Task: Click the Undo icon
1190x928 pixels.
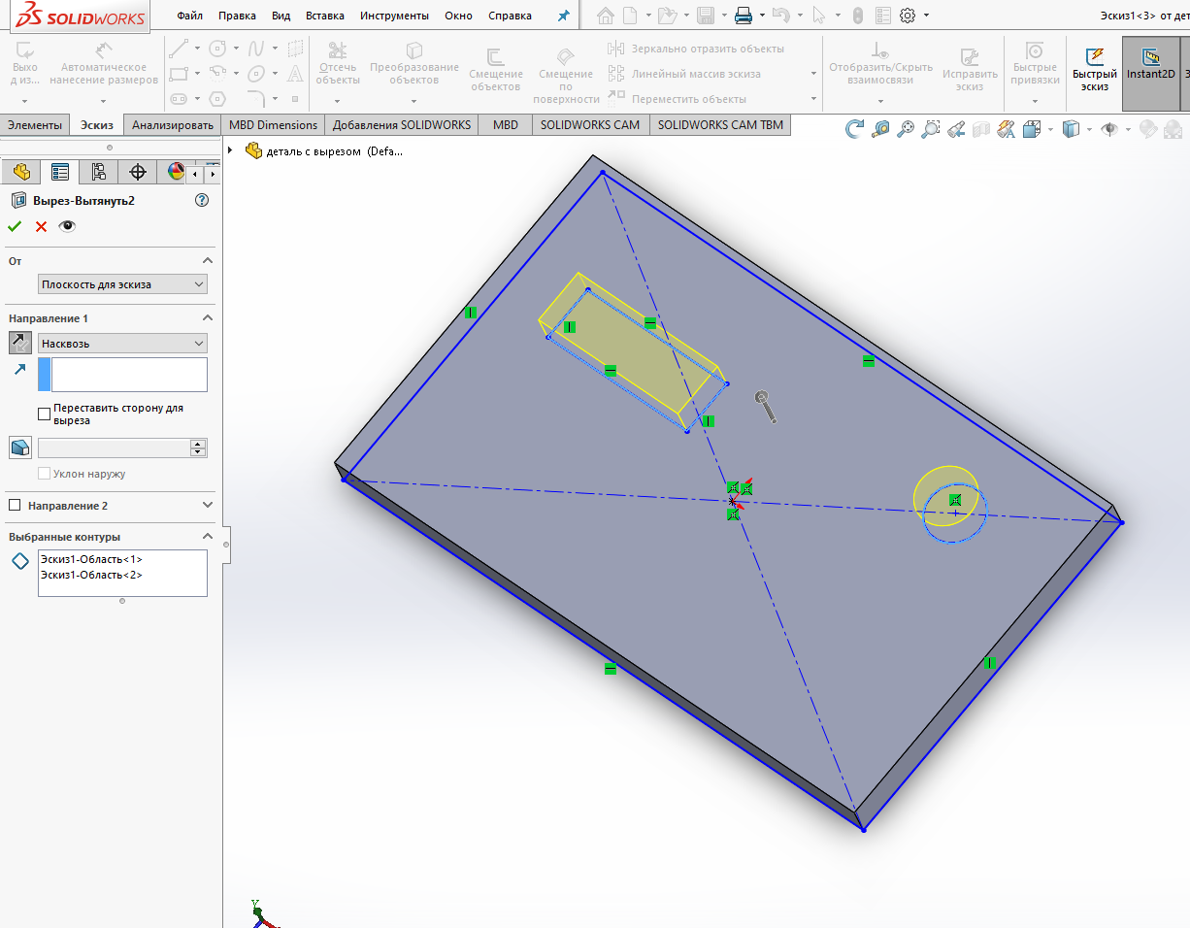Action: pyautogui.click(x=781, y=16)
